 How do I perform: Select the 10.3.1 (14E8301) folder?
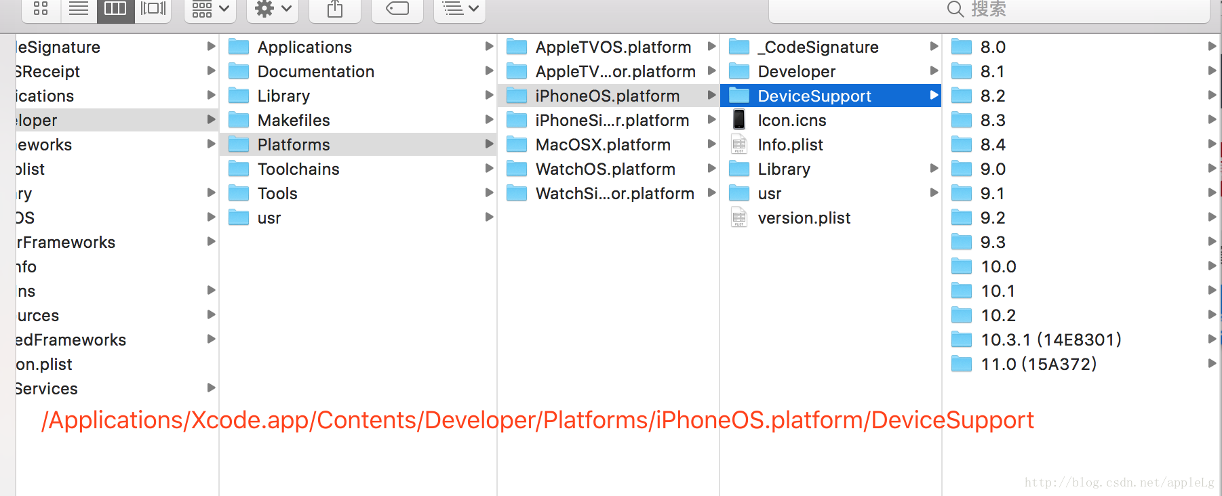1082,339
